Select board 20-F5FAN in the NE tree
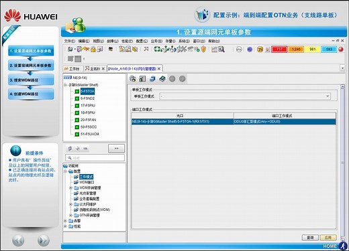Screen dimensions: 349x251 pyautogui.click(x=88, y=120)
